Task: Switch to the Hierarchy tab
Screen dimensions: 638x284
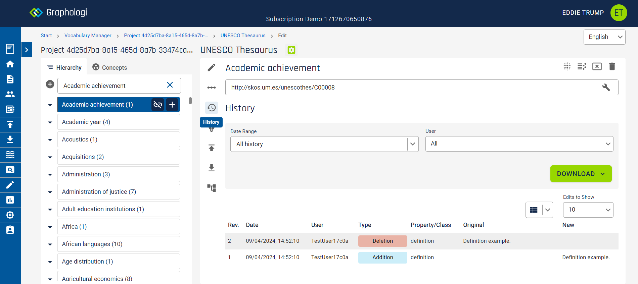Action: (x=64, y=67)
